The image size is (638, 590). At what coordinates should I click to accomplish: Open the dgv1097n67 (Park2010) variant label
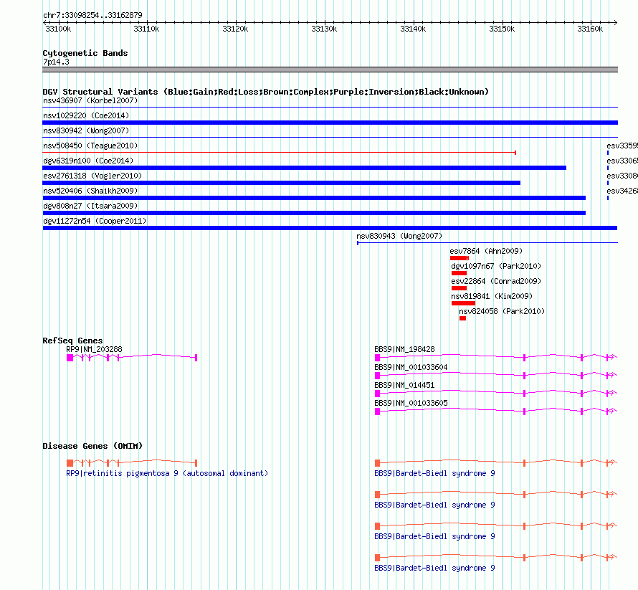[496, 266]
